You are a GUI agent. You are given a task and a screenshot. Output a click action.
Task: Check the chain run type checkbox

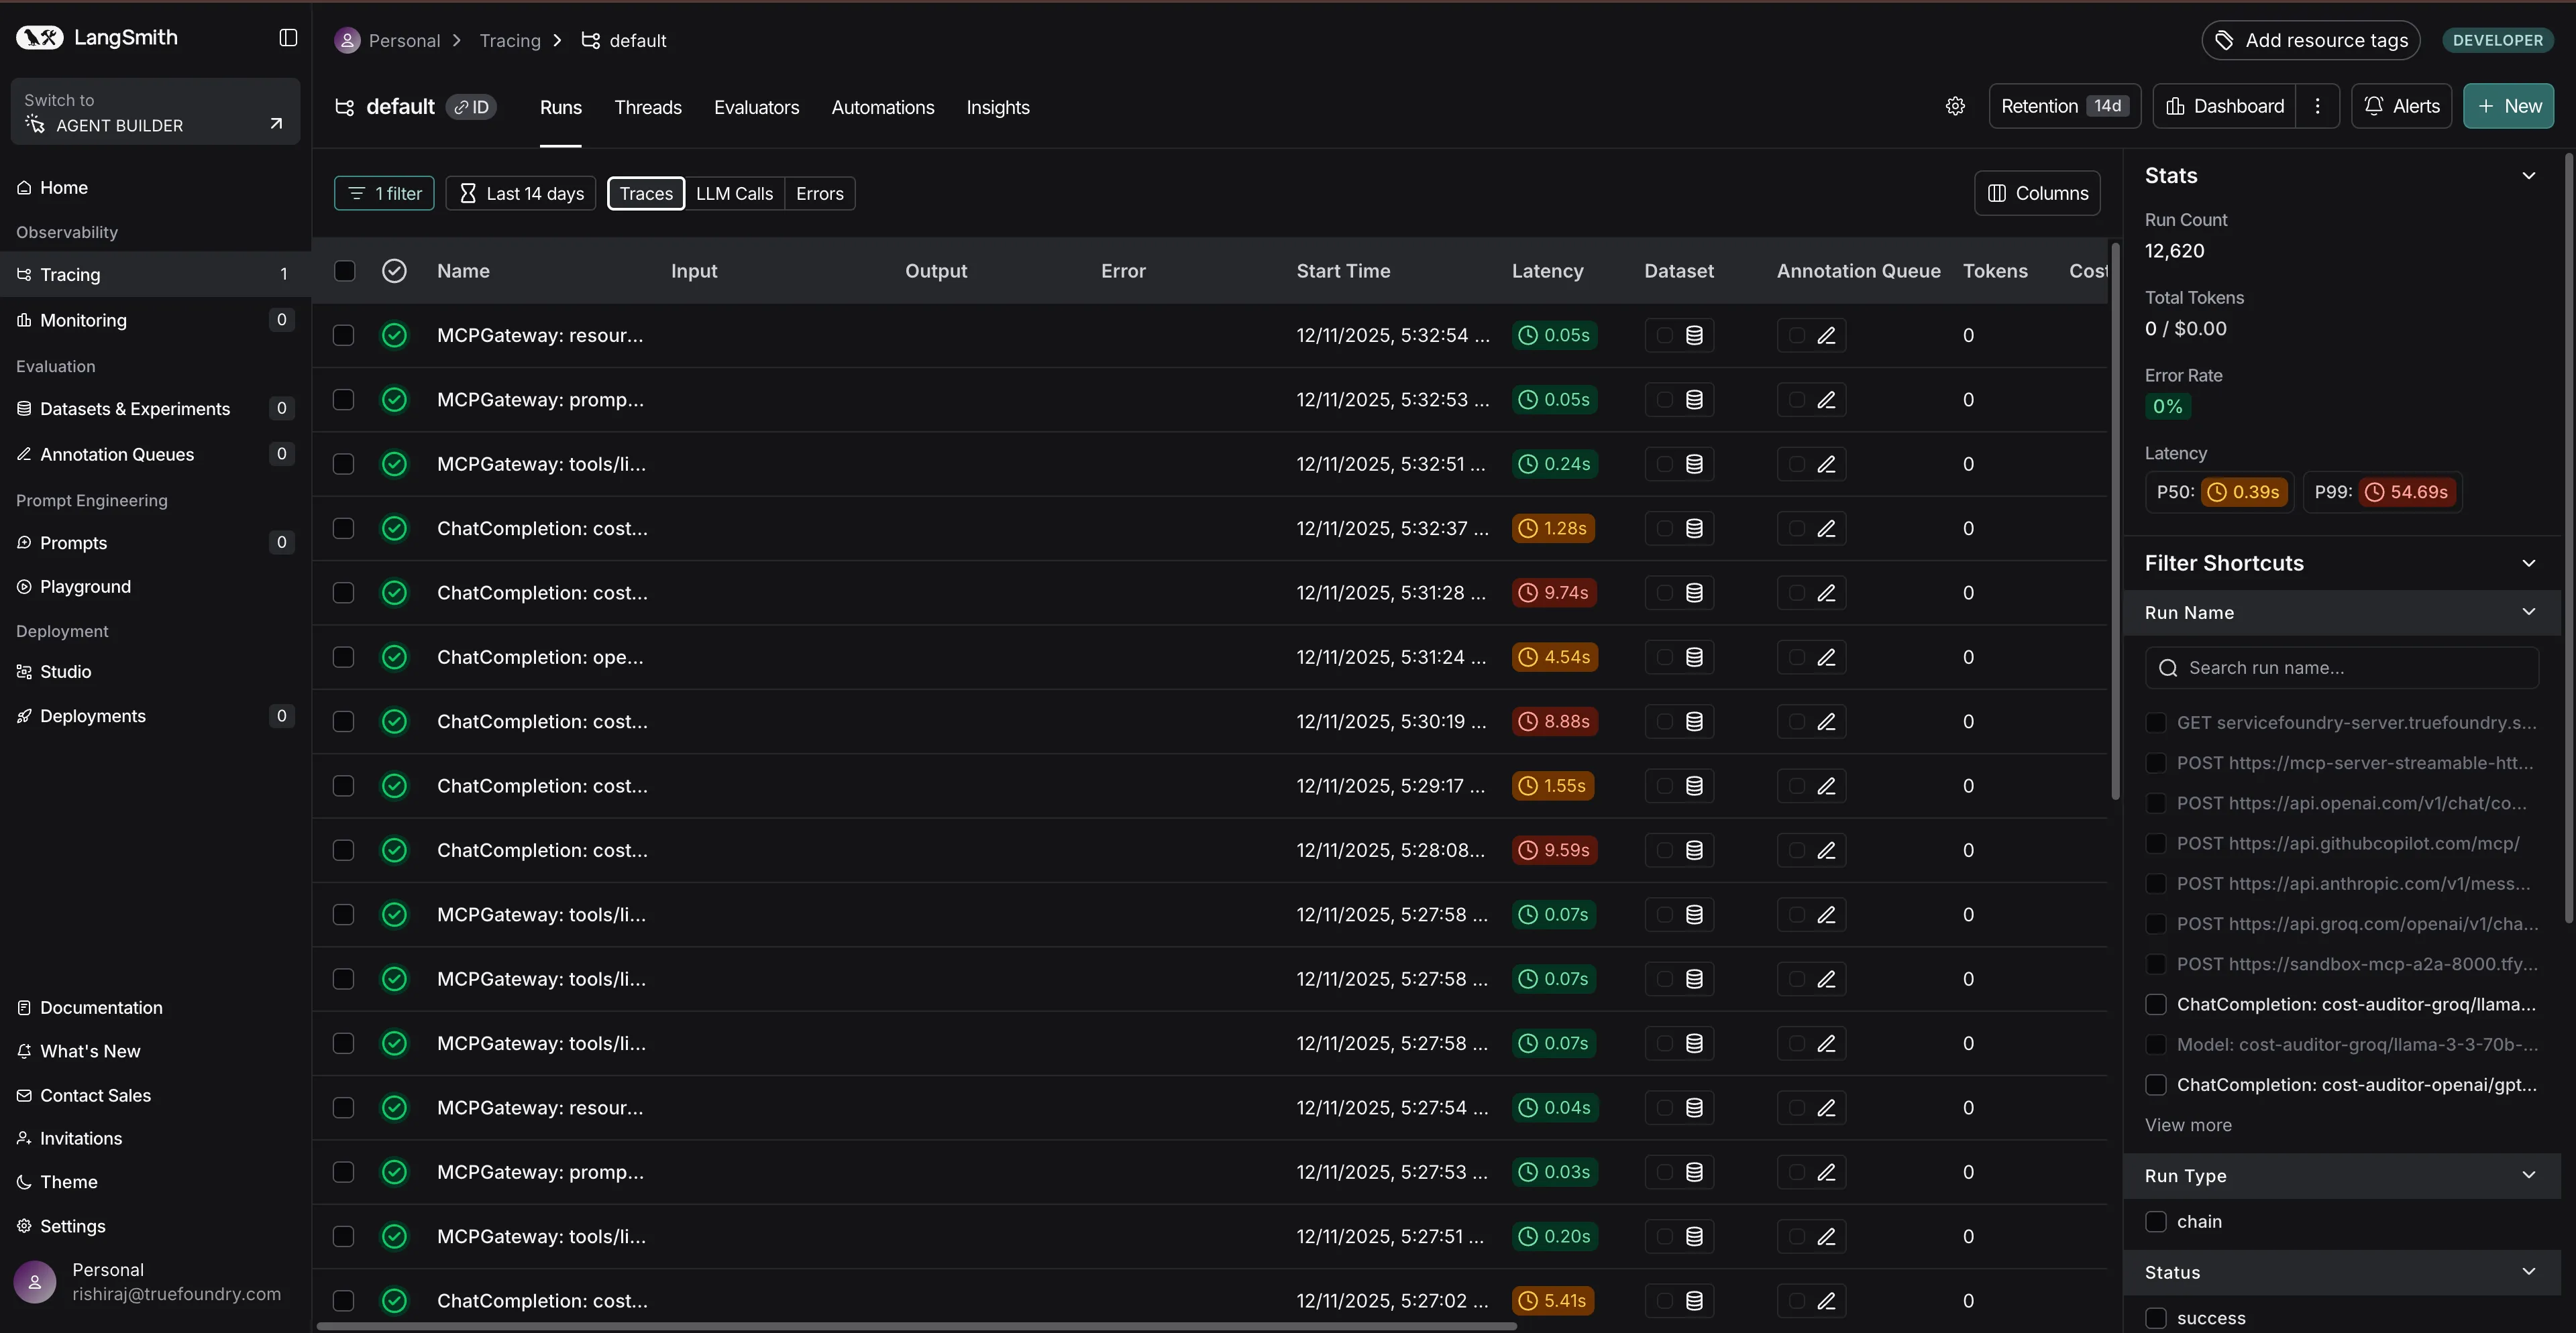[2156, 1221]
